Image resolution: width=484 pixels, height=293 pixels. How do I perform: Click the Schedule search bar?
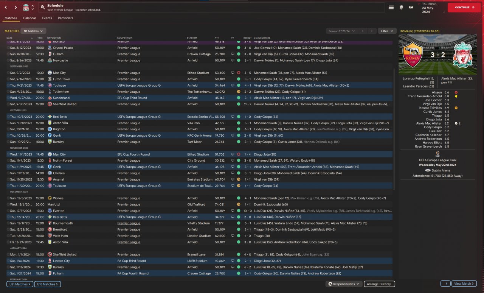click(211, 8)
